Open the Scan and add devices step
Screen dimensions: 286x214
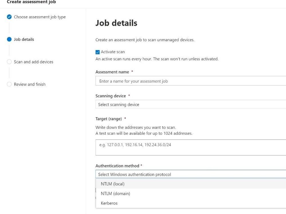(x=33, y=62)
